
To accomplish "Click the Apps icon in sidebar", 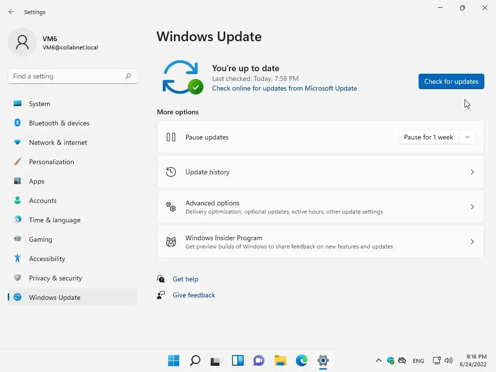I will pyautogui.click(x=17, y=181).
